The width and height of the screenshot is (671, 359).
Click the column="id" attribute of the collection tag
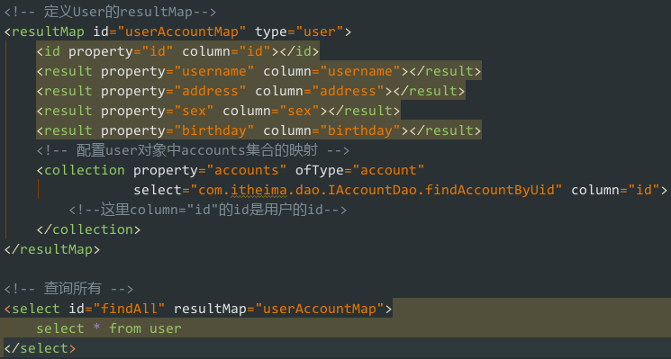tap(615, 190)
